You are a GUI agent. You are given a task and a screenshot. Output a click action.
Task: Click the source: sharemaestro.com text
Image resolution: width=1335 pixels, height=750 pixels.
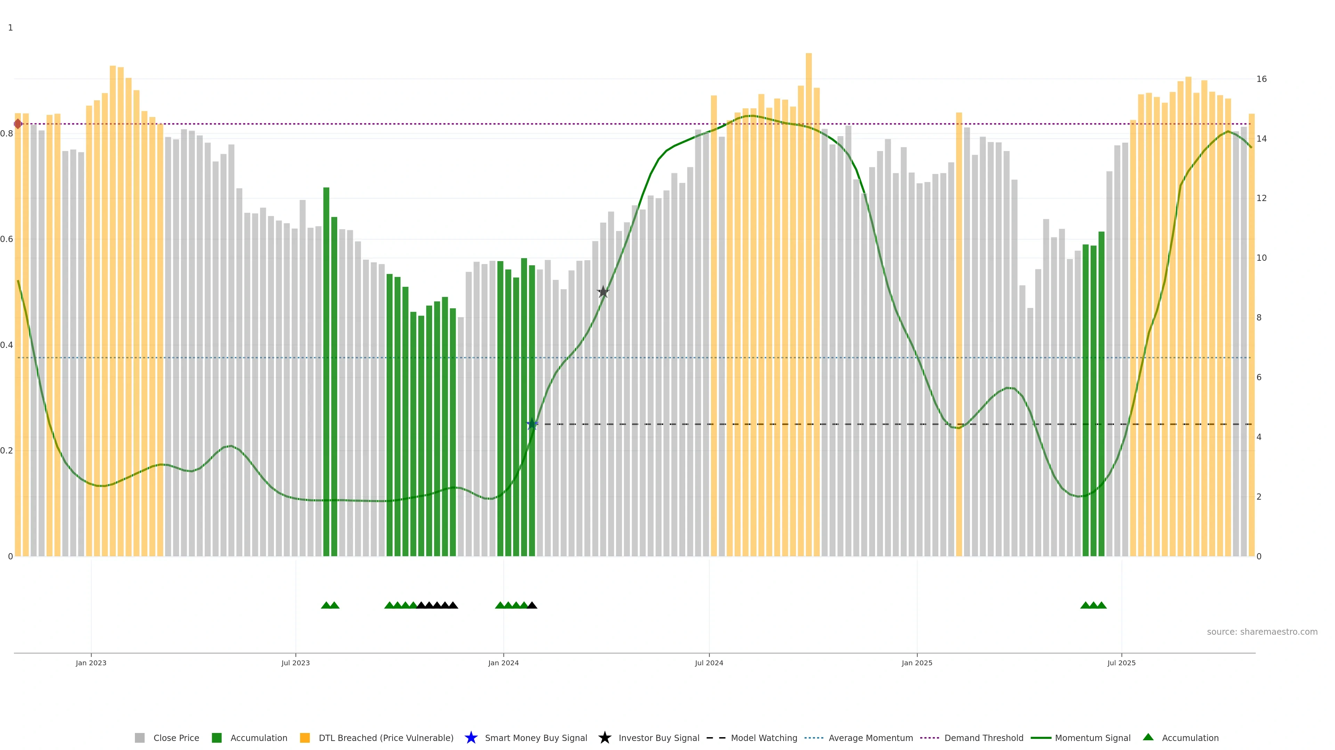coord(1262,632)
